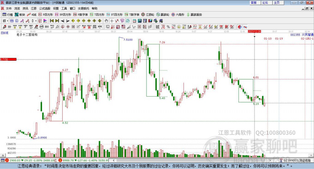The height and width of the screenshot is (169, 314).
Task: Open the 工具 menu
Action: (x=64, y=8)
